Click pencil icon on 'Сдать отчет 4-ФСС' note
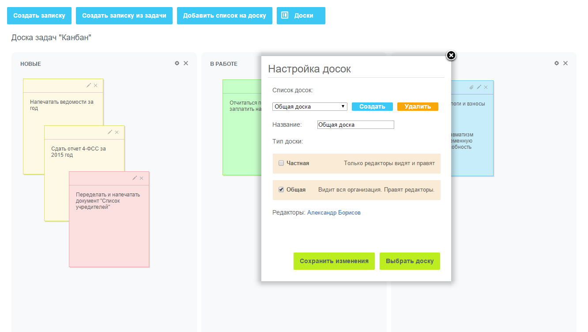The height and width of the screenshot is (332, 588). [110, 132]
